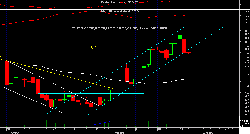Click the December month label on time axis
This screenshot has width=250, height=134.
(208, 133)
